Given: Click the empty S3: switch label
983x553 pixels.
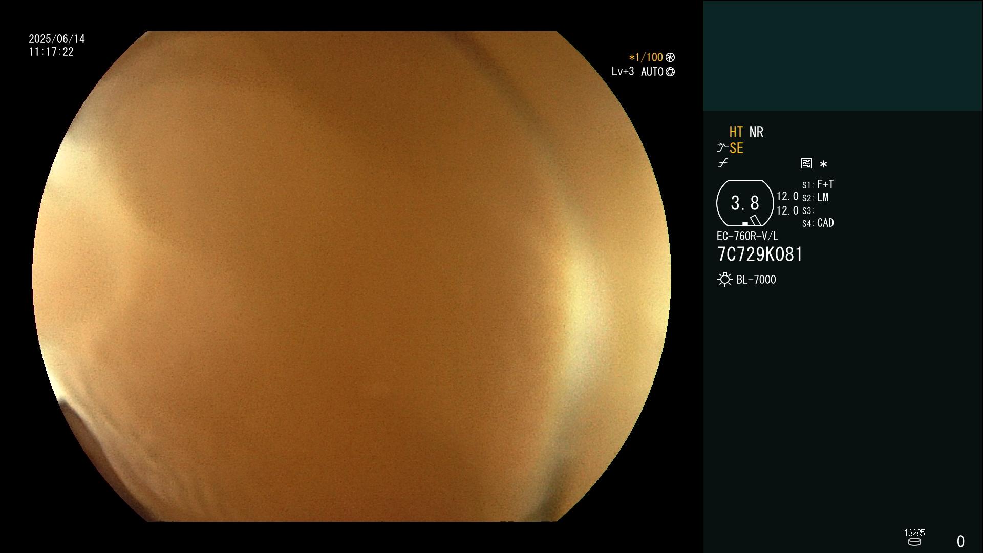Looking at the screenshot, I should [x=808, y=210].
